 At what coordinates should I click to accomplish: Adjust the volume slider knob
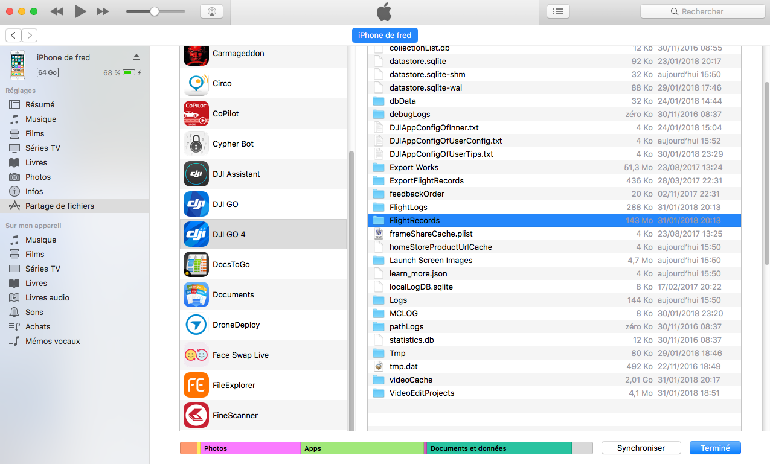point(155,11)
